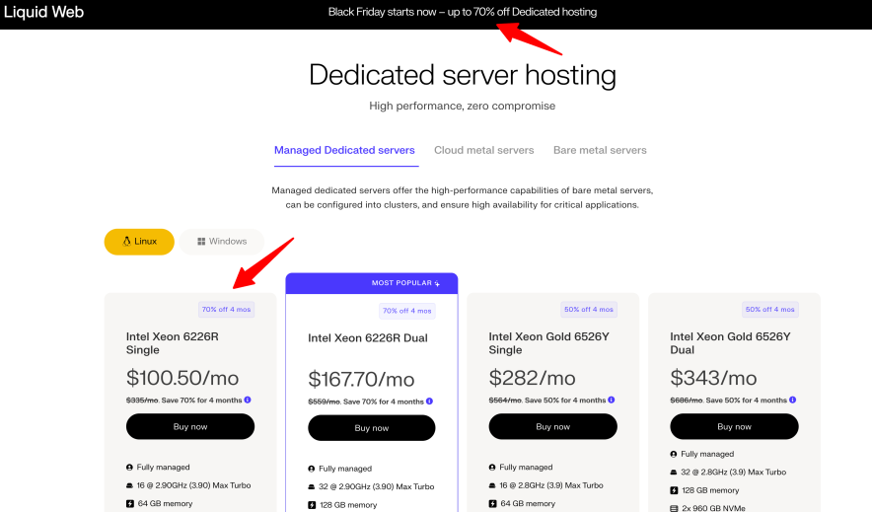872x512 pixels.
Task: Click storage icon beside 2x 960 GB NVMe
Action: pos(674,508)
